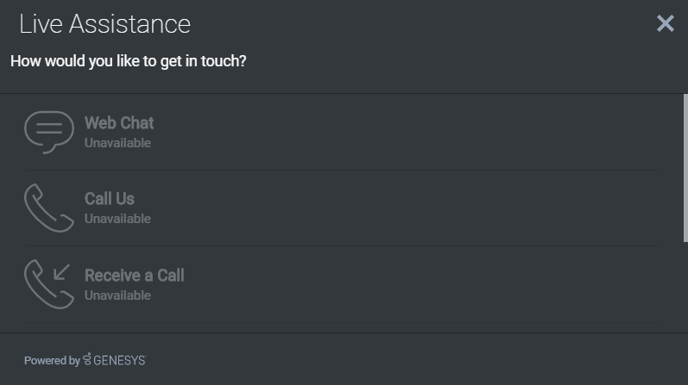Click the Live Assistance title text
688x385 pixels.
point(104,24)
